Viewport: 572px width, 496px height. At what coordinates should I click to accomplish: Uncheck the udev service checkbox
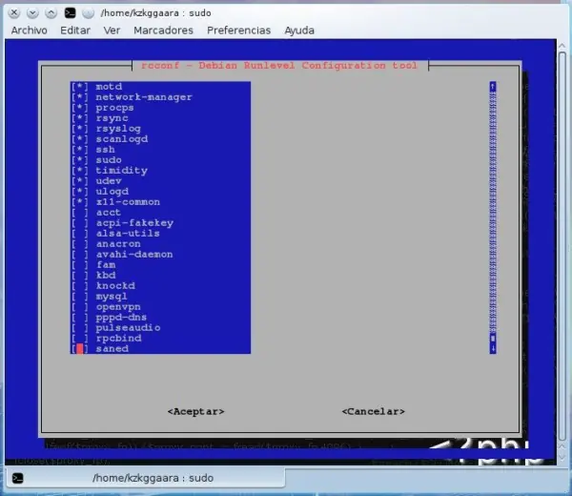(x=80, y=181)
